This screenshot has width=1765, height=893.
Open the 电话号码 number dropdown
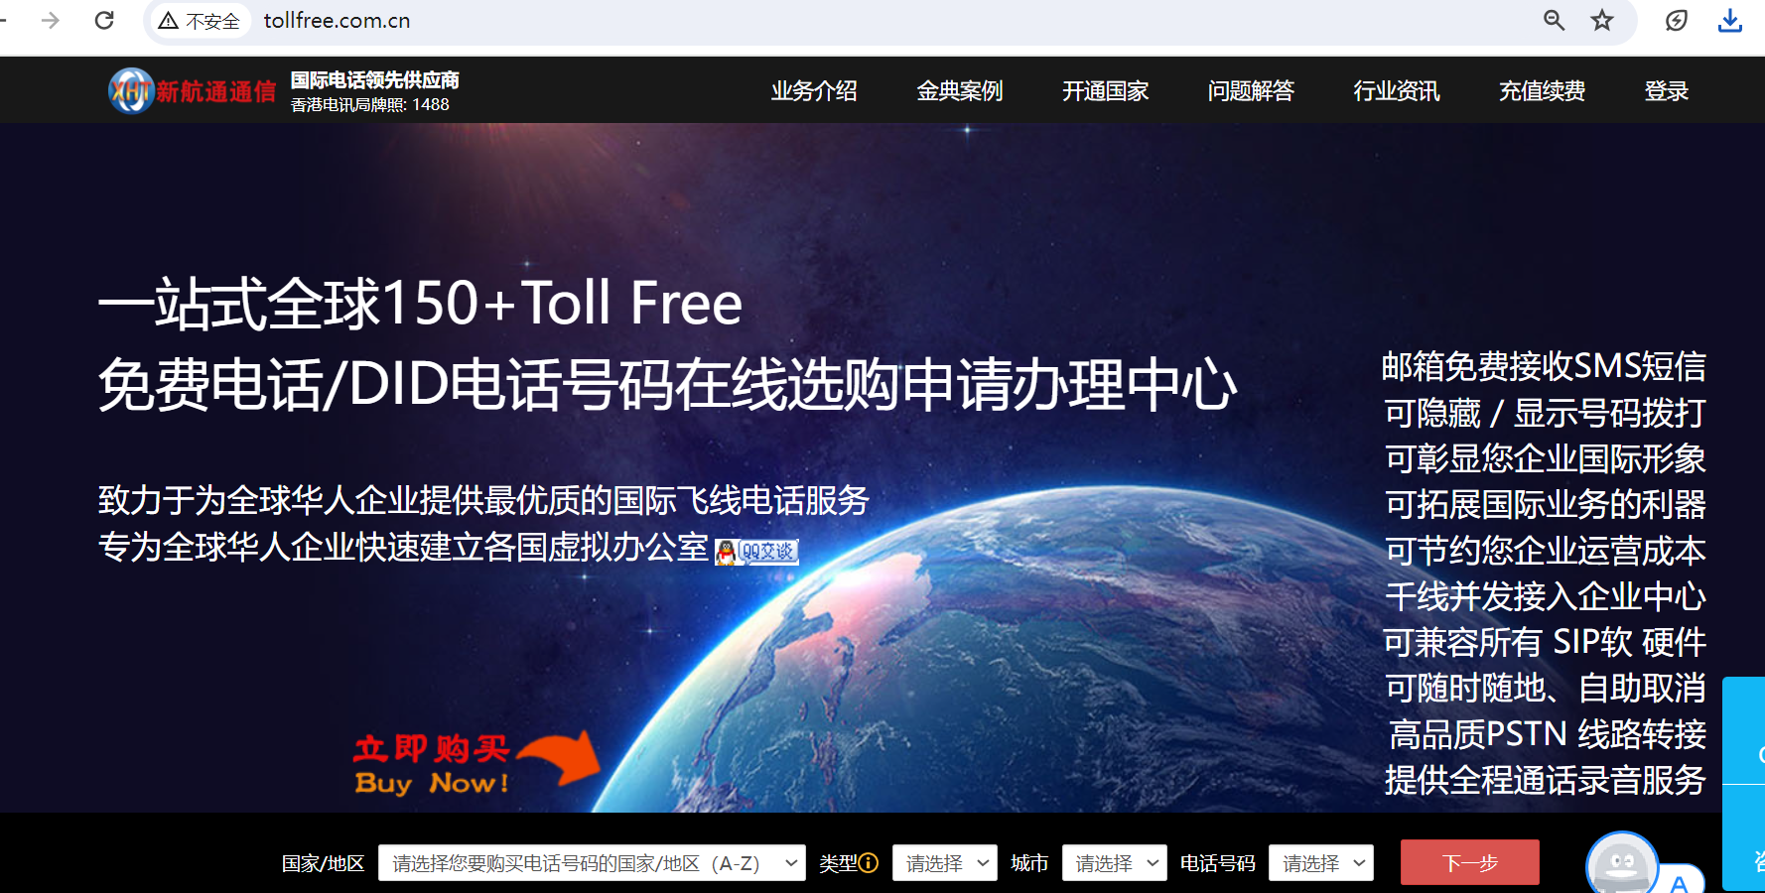click(x=1321, y=863)
